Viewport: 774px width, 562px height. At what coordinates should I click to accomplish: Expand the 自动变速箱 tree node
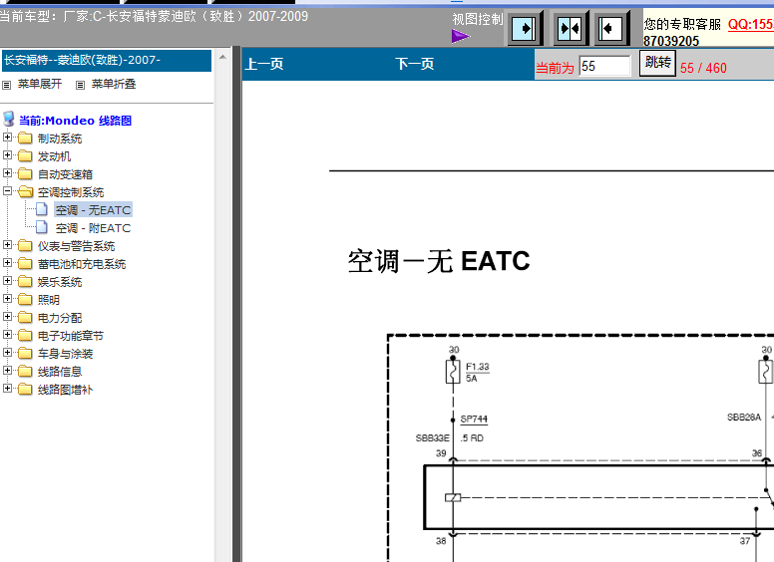click(x=7, y=173)
